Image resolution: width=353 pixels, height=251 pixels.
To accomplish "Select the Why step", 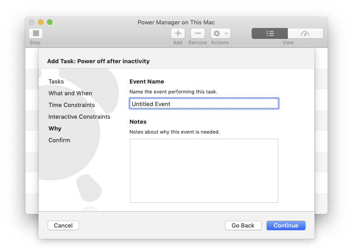I will (x=55, y=129).
